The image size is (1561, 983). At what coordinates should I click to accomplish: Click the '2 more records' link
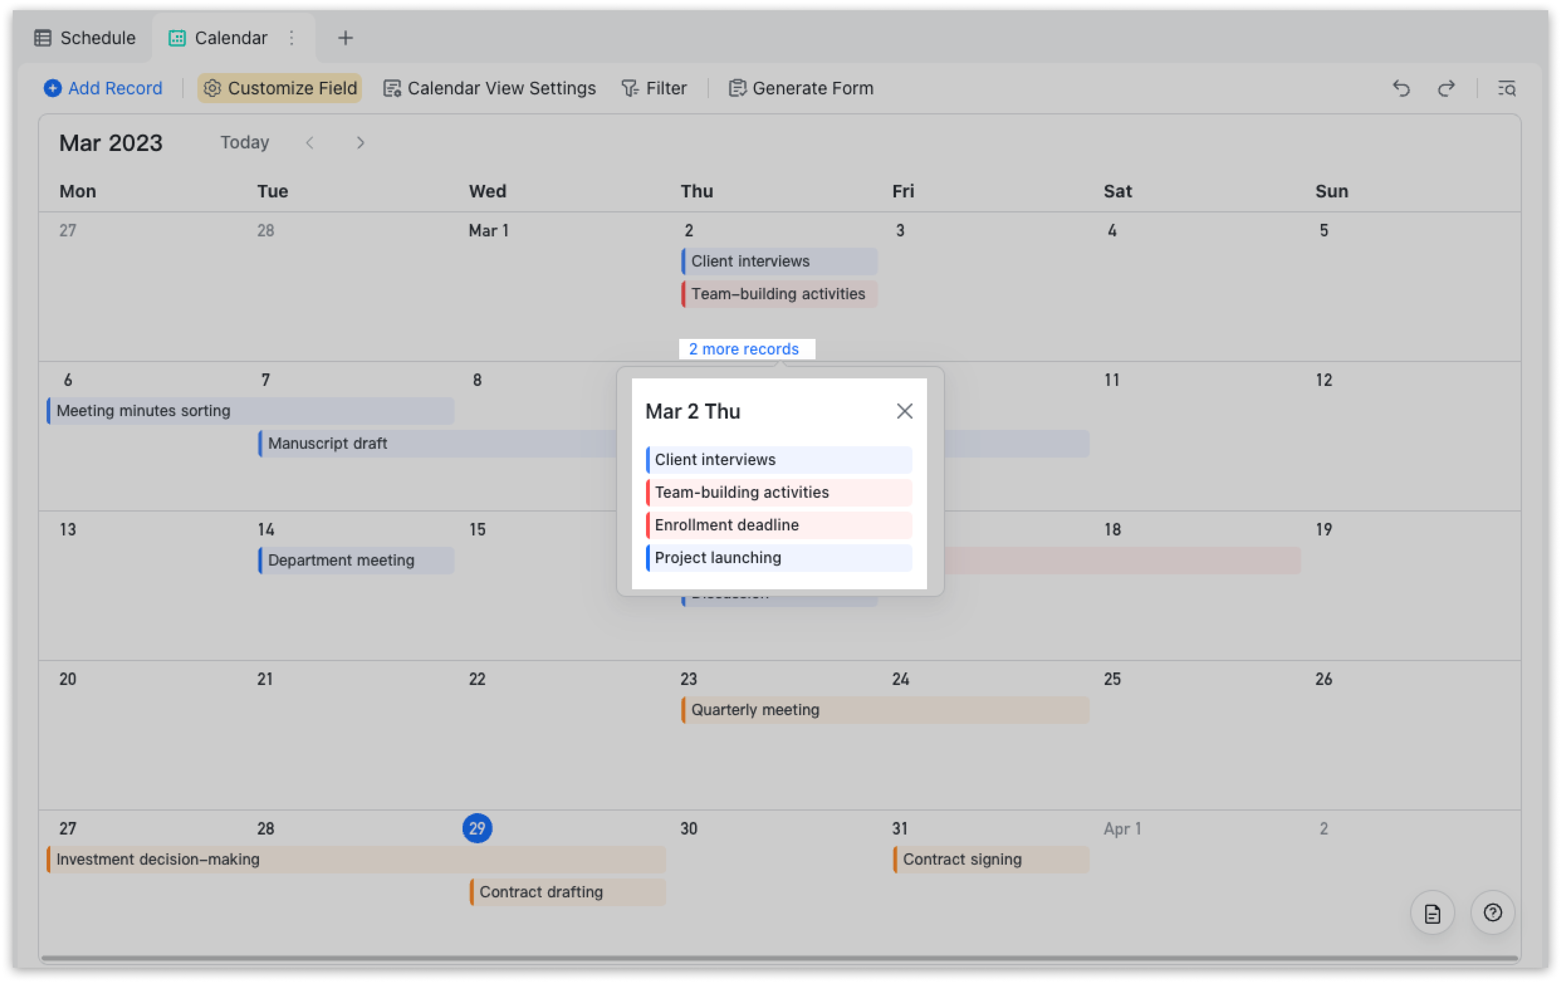[x=744, y=349]
